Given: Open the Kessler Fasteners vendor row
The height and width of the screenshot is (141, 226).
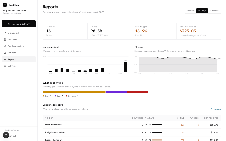Looking at the screenshot, I should coord(132,139).
